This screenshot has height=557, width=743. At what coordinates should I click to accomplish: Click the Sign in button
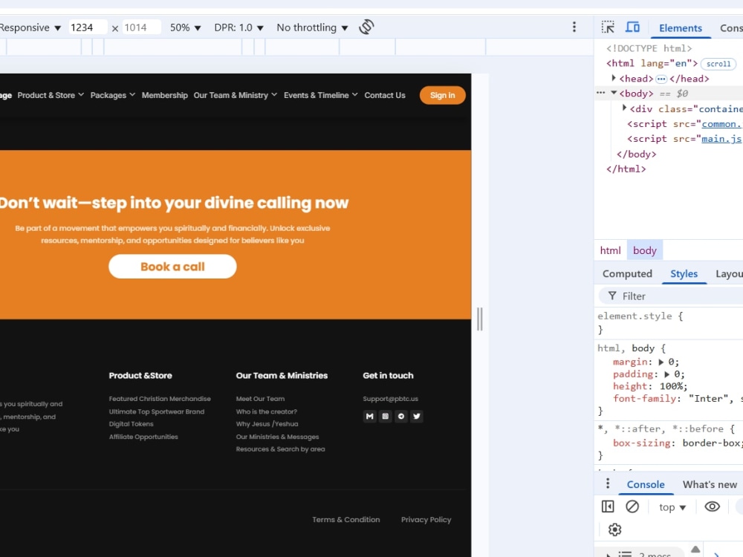point(442,95)
